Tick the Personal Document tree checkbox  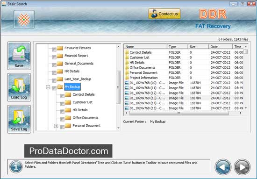pos(62,127)
